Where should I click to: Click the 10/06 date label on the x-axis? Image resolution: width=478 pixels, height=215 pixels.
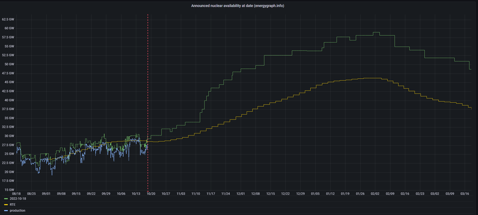click(x=121, y=194)
